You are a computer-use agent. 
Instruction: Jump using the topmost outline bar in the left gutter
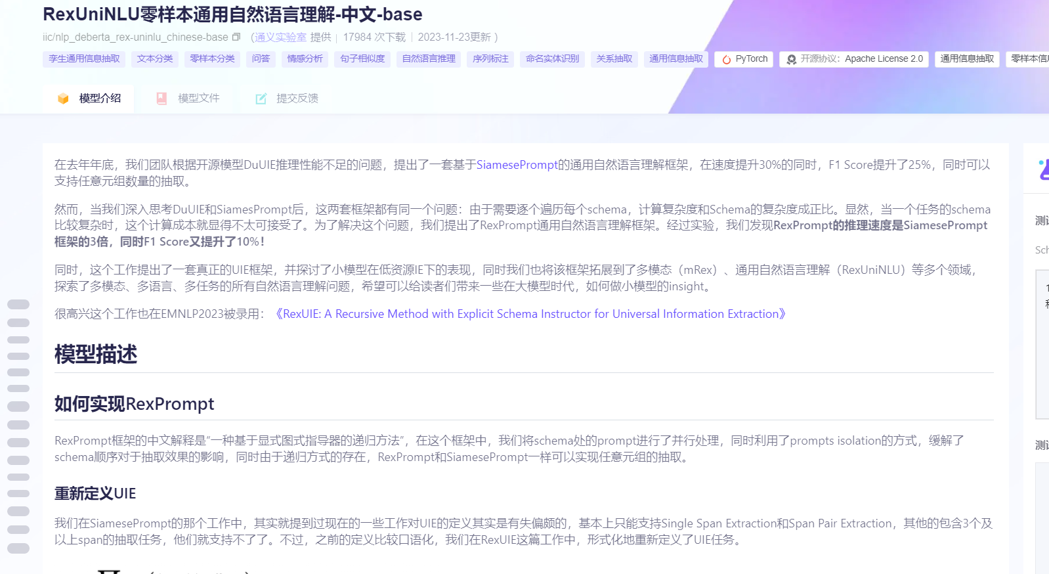18,304
